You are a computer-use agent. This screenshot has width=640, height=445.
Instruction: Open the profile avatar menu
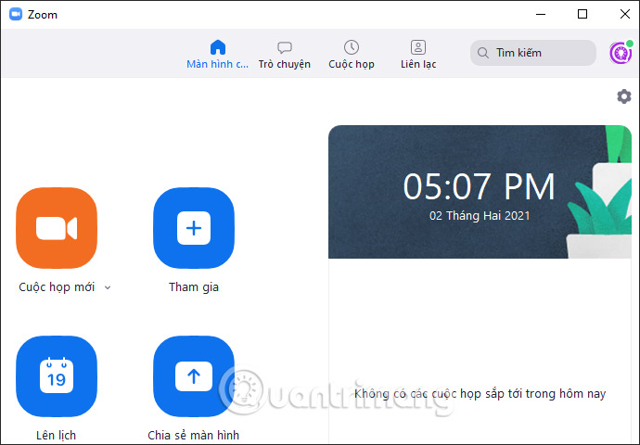[x=621, y=53]
